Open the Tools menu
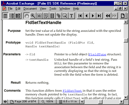The image size is (129, 105). pos(53,9)
